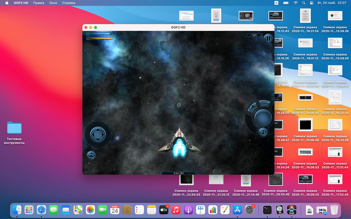Screen dimensions: 351x219
Task: Pause the game with the pause button
Action: tap(268, 38)
